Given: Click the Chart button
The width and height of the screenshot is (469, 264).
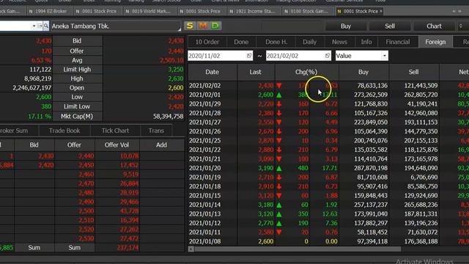Looking at the screenshot, I should [x=434, y=26].
